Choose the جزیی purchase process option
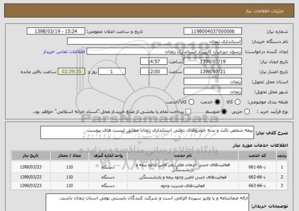Image resolution: width=299 pixels, height=211 pixels. click(247, 112)
